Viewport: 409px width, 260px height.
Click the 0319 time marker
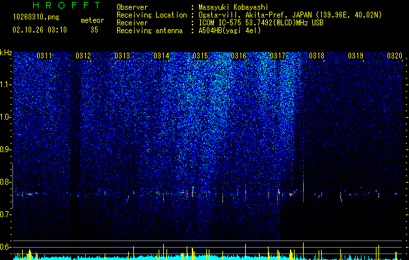click(356, 56)
